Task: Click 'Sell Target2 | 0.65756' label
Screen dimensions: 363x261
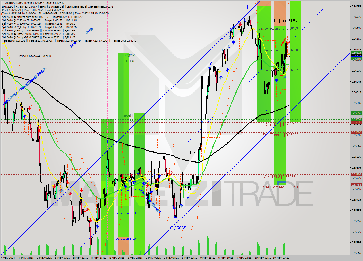Action: click(x=281, y=187)
